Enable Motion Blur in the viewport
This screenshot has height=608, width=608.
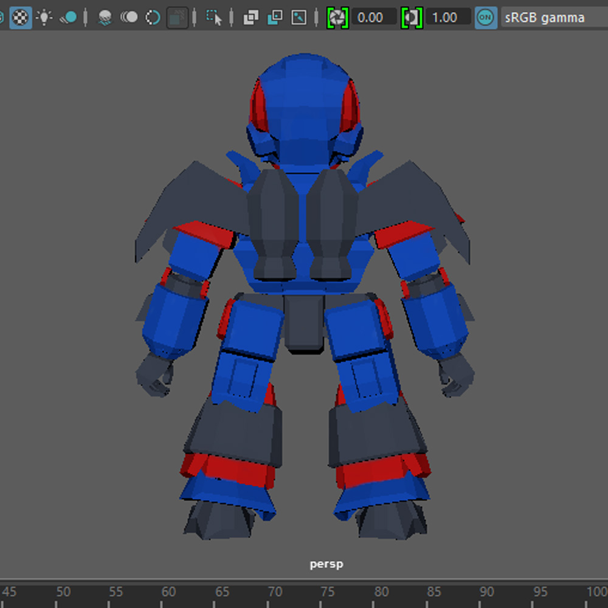tap(129, 18)
